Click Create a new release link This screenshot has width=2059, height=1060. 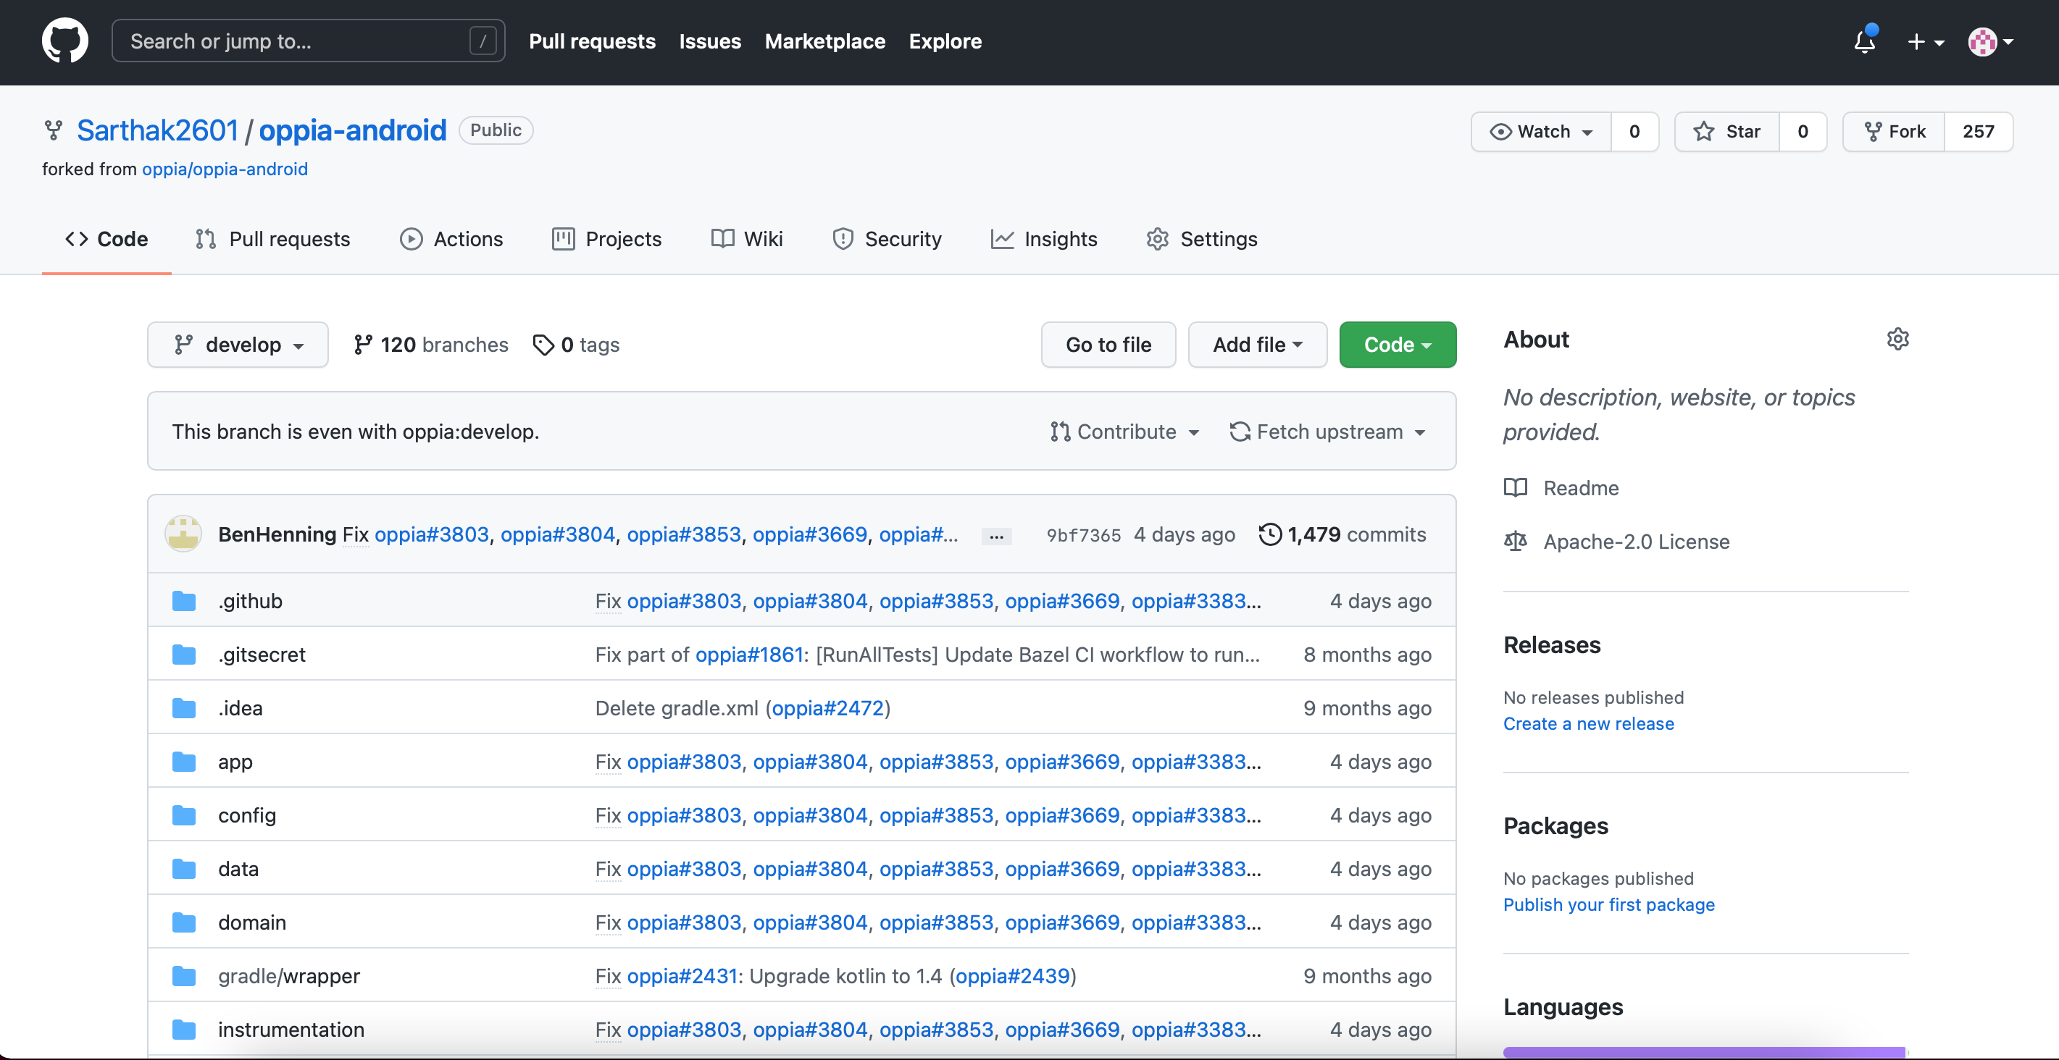(x=1588, y=723)
